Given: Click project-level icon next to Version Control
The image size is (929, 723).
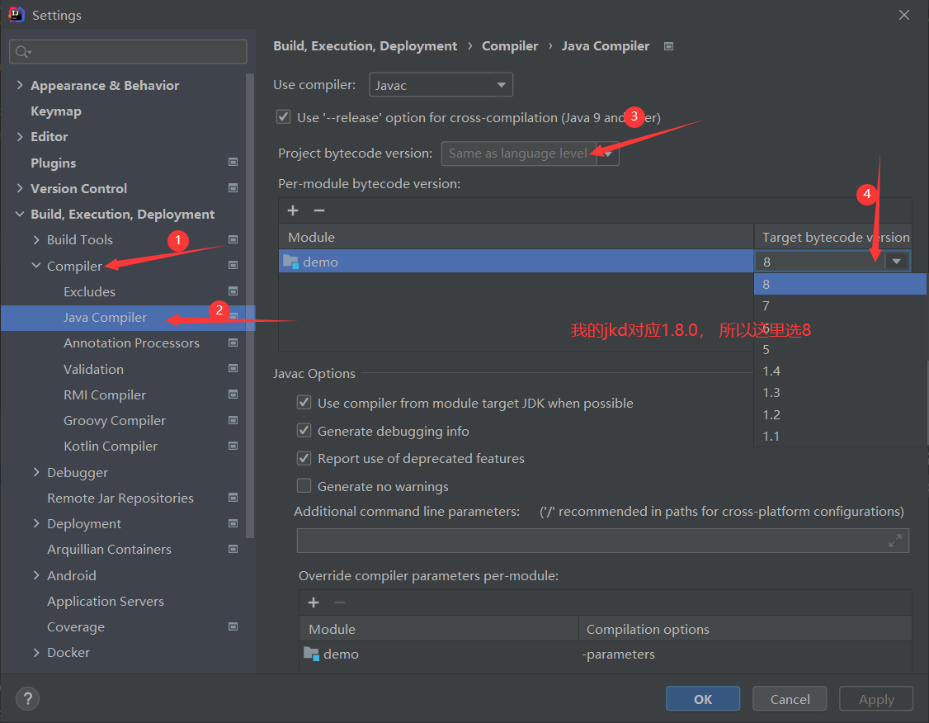Looking at the screenshot, I should 233,188.
